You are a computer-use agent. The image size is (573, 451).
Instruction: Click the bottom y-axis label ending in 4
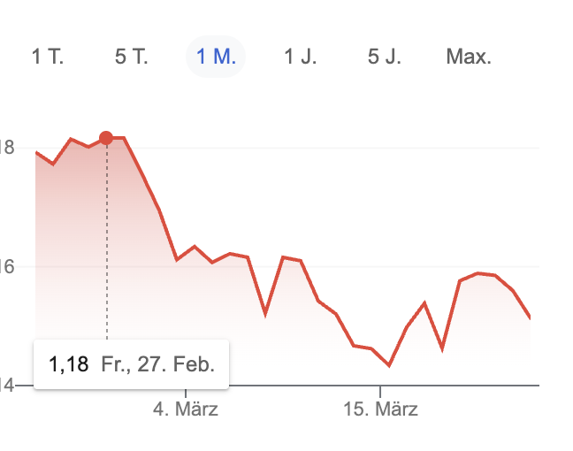click(x=9, y=386)
